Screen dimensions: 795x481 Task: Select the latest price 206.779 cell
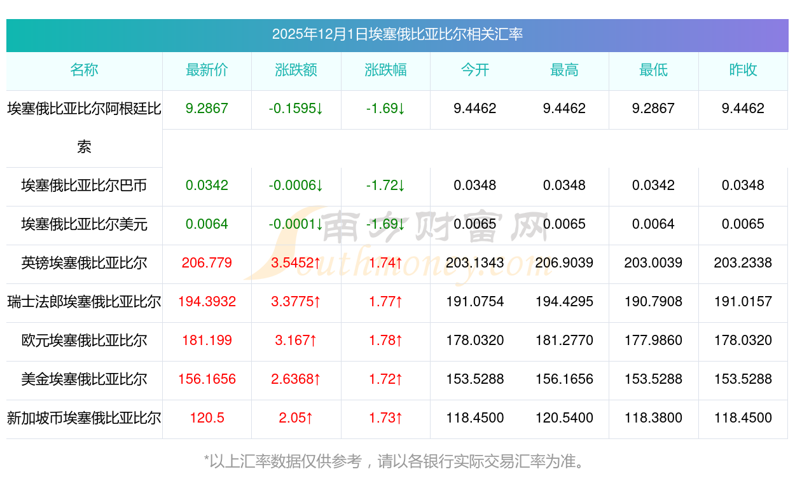click(207, 263)
